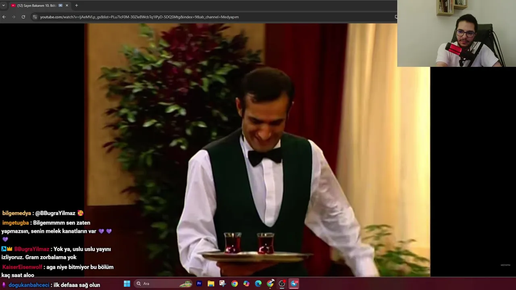516x290 pixels.
Task: Open Microsoft Copilot from the taskbar
Action: pyautogui.click(x=246, y=284)
